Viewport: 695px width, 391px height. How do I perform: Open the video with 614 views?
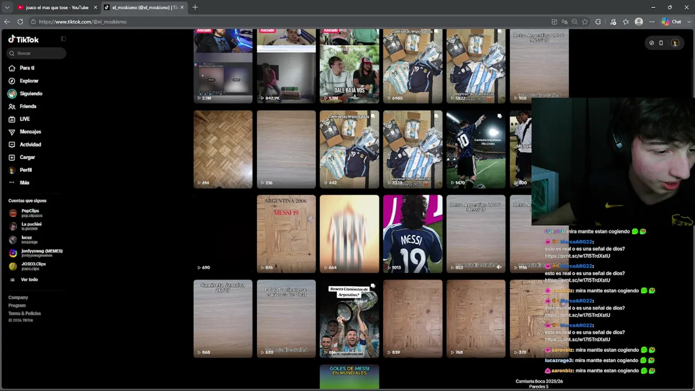(223, 149)
